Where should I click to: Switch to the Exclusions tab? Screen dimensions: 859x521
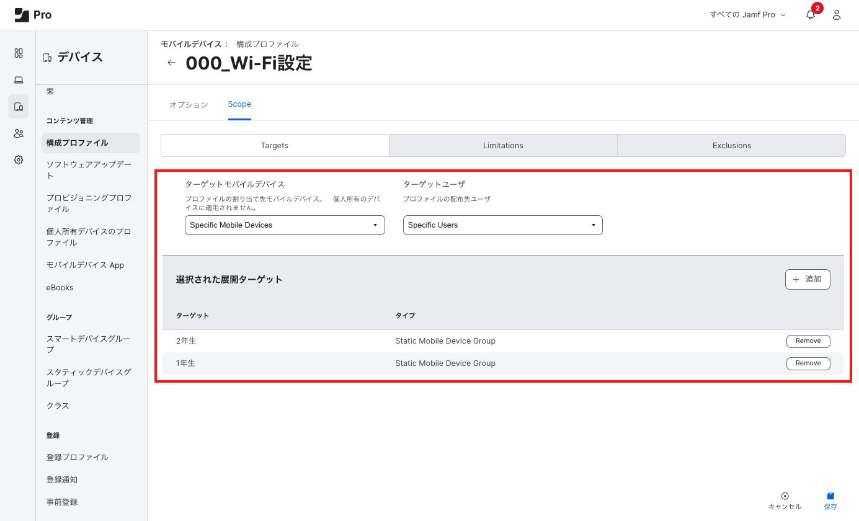pyautogui.click(x=732, y=146)
